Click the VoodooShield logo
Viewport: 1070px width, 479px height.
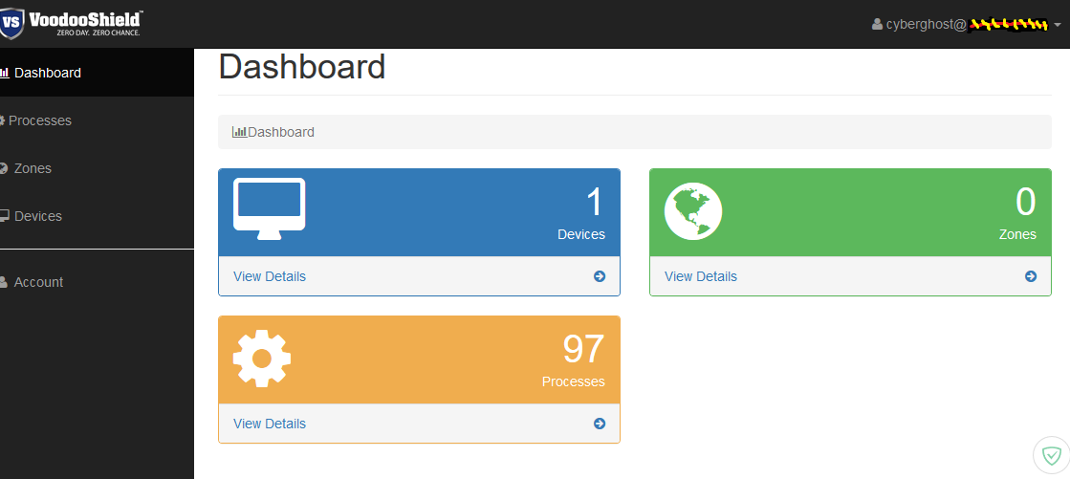pyautogui.click(x=73, y=22)
